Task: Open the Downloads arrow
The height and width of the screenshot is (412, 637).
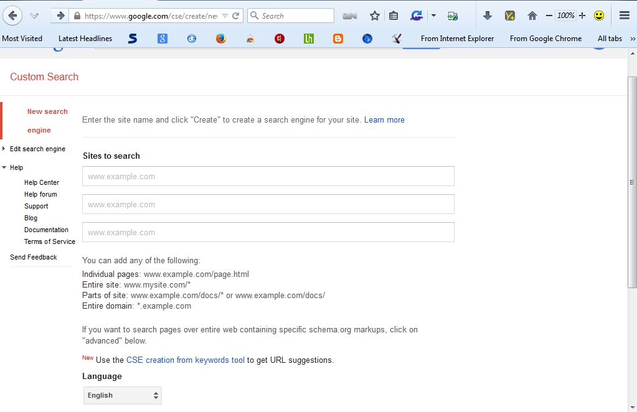Action: pos(488,16)
